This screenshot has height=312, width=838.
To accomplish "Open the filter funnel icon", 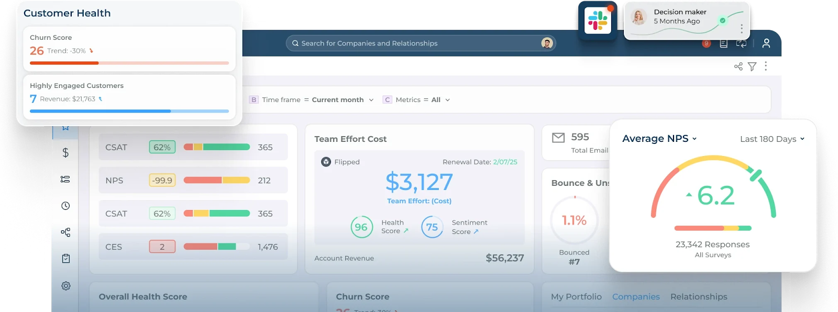I will point(752,66).
